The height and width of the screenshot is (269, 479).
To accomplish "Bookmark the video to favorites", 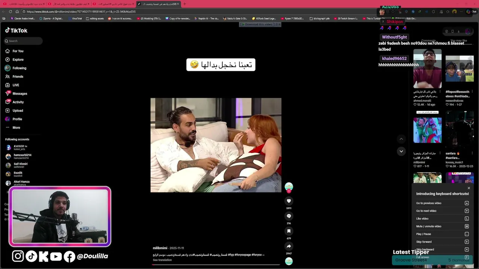I will (x=289, y=231).
